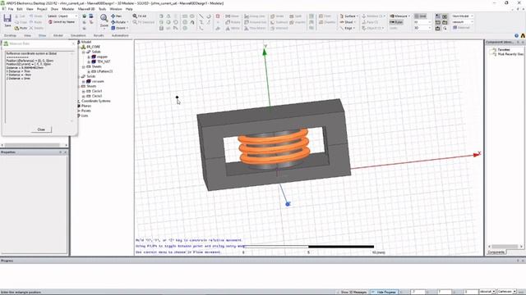Select Favorites in Component Libraries
Viewport: 526px width, 295px height.
click(x=504, y=49)
